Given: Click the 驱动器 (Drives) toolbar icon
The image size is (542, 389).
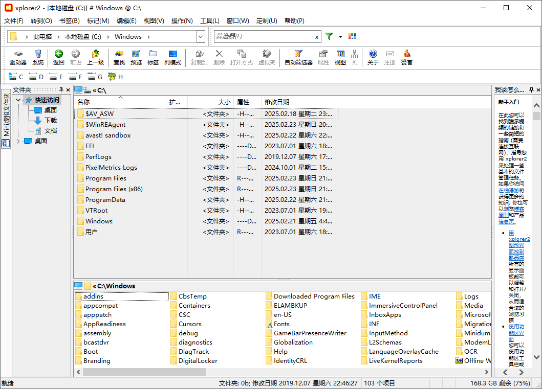Looking at the screenshot, I should [x=18, y=57].
